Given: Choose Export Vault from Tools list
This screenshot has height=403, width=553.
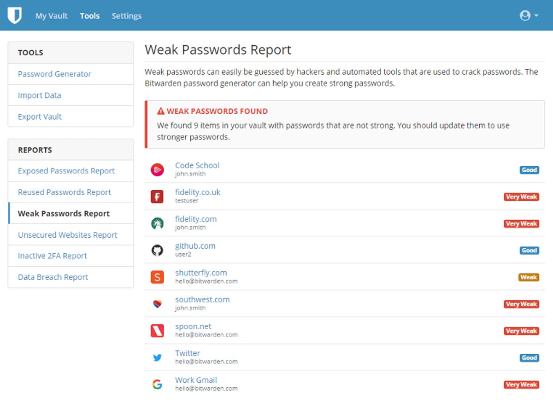Looking at the screenshot, I should 40,117.
